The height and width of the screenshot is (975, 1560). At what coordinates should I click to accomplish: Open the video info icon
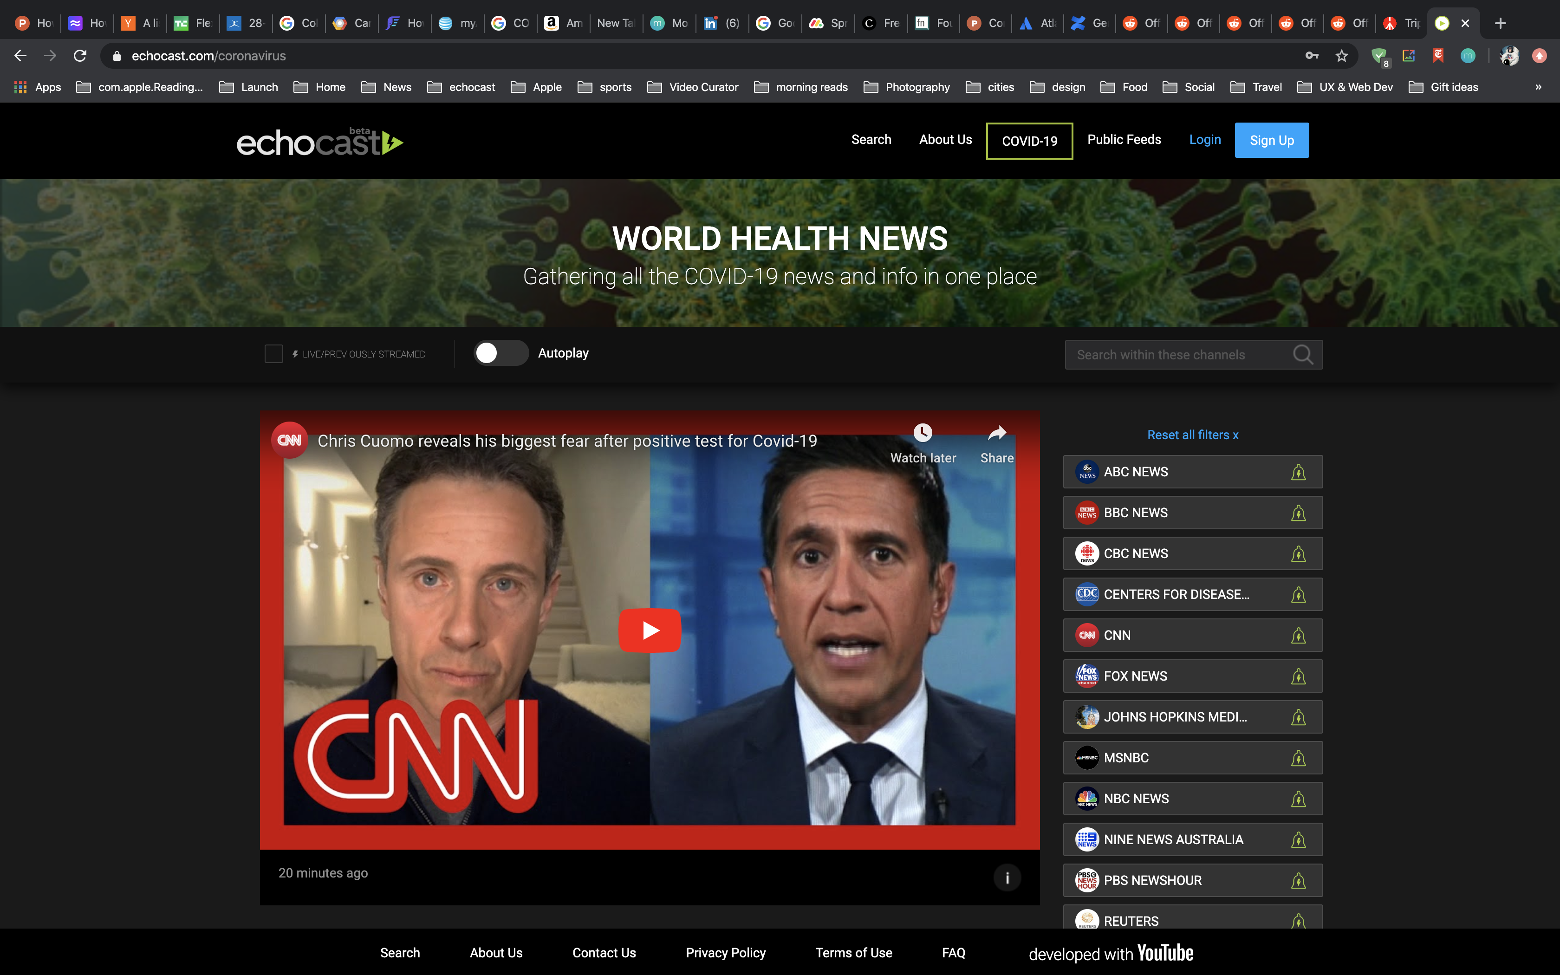coord(1007,877)
